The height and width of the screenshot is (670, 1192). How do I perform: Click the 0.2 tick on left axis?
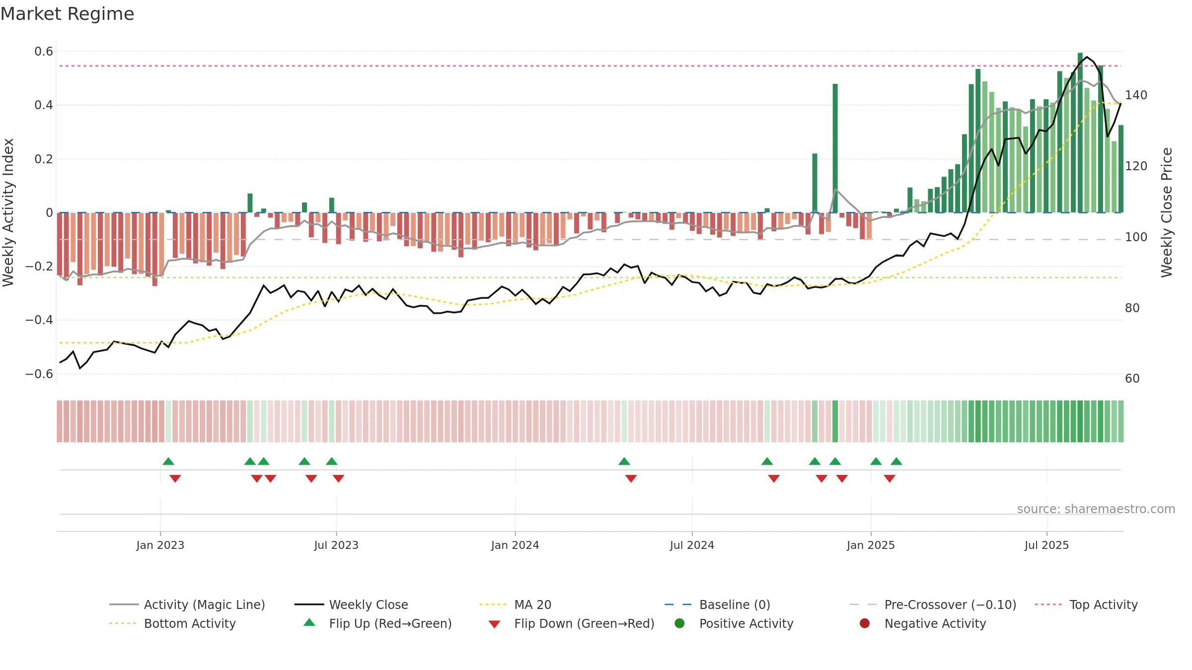(44, 159)
